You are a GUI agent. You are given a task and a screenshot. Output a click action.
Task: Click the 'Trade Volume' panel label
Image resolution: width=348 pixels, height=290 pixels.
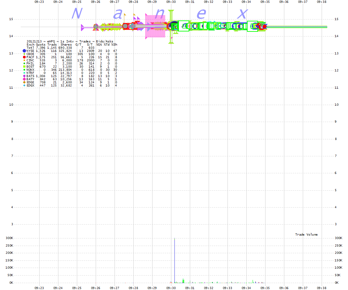click(x=306, y=235)
